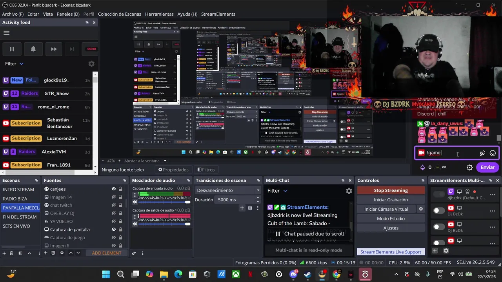Click the StreamElements Live Support link

pyautogui.click(x=391, y=252)
